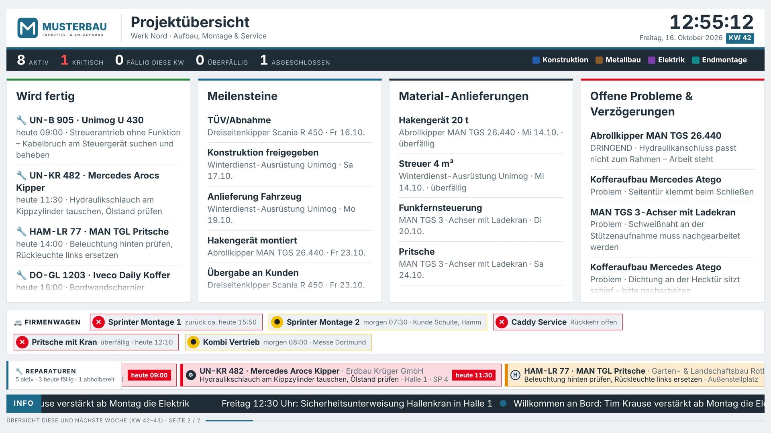
Task: Click the H circle icon on HAM-LR 77 repair card
Action: click(x=515, y=375)
